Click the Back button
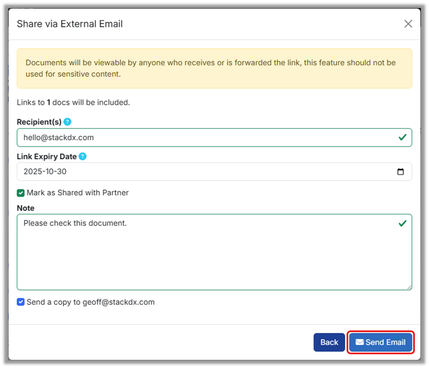The width and height of the screenshot is (429, 369). [329, 342]
